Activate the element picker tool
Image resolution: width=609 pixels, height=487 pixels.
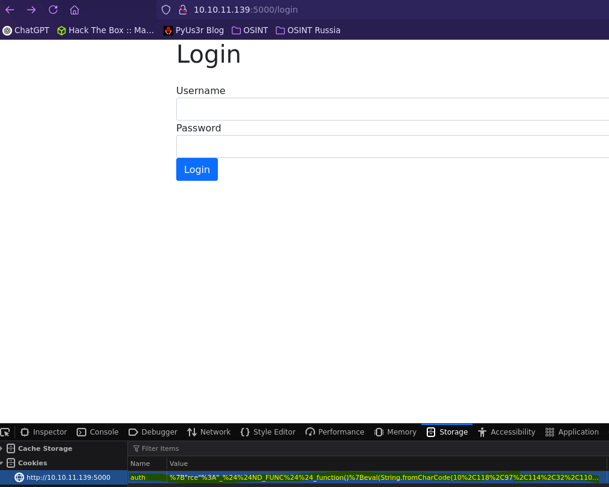click(5, 432)
